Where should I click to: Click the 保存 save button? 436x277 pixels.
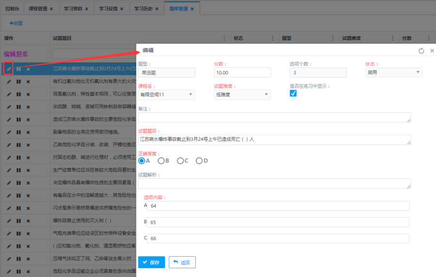tap(151, 262)
